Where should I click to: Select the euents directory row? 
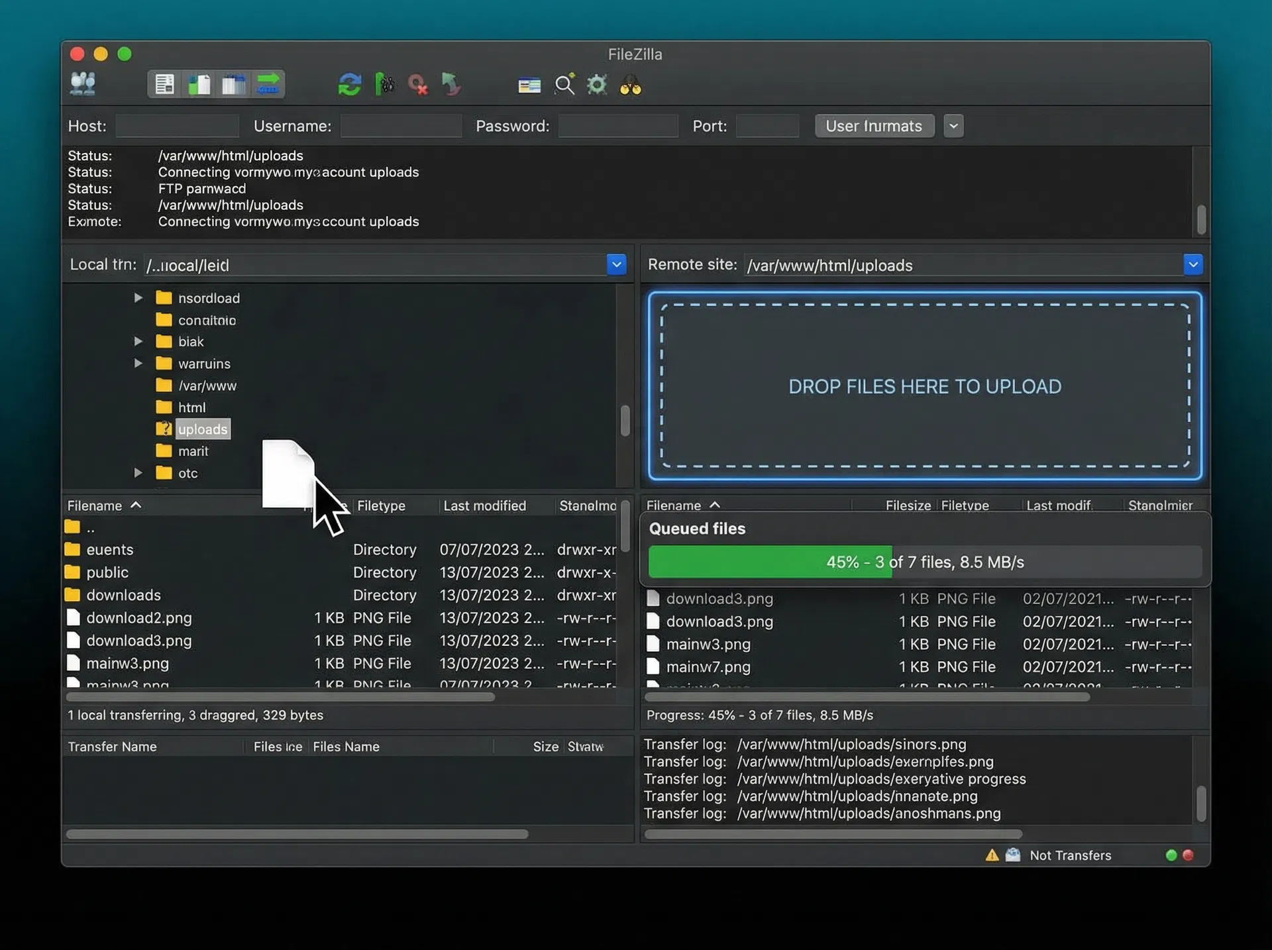pos(341,550)
